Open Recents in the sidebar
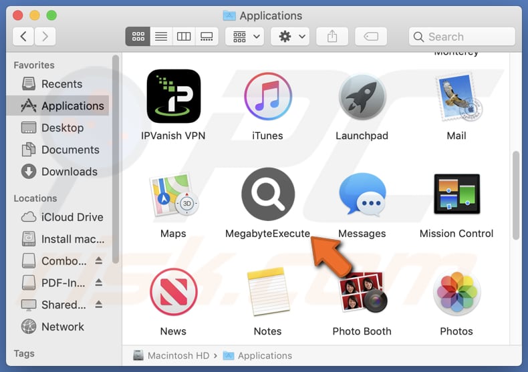Screen dimensions: 528x372 [57, 83]
